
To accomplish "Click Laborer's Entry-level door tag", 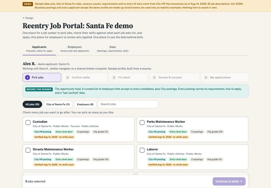I will coord(178,159).
